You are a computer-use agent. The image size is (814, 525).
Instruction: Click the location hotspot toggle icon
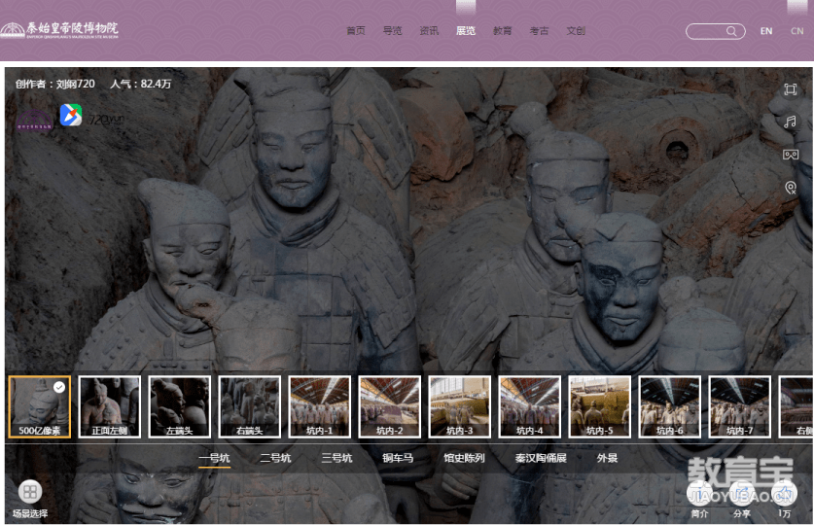790,188
